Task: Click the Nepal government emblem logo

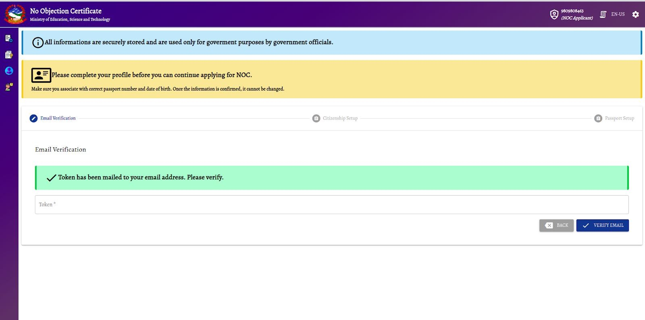Action: [15, 14]
